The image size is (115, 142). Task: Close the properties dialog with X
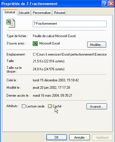[111, 4]
